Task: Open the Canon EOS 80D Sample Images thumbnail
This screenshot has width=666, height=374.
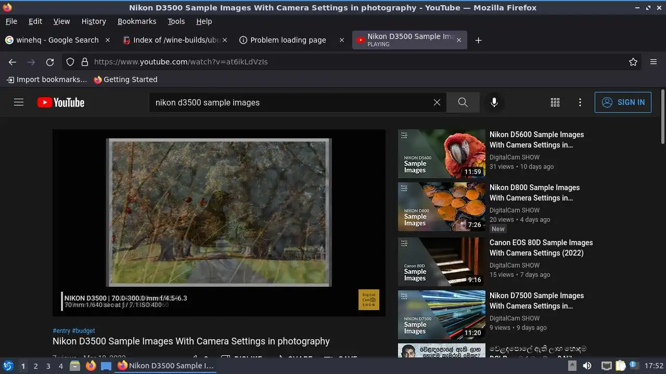Action: click(x=442, y=262)
